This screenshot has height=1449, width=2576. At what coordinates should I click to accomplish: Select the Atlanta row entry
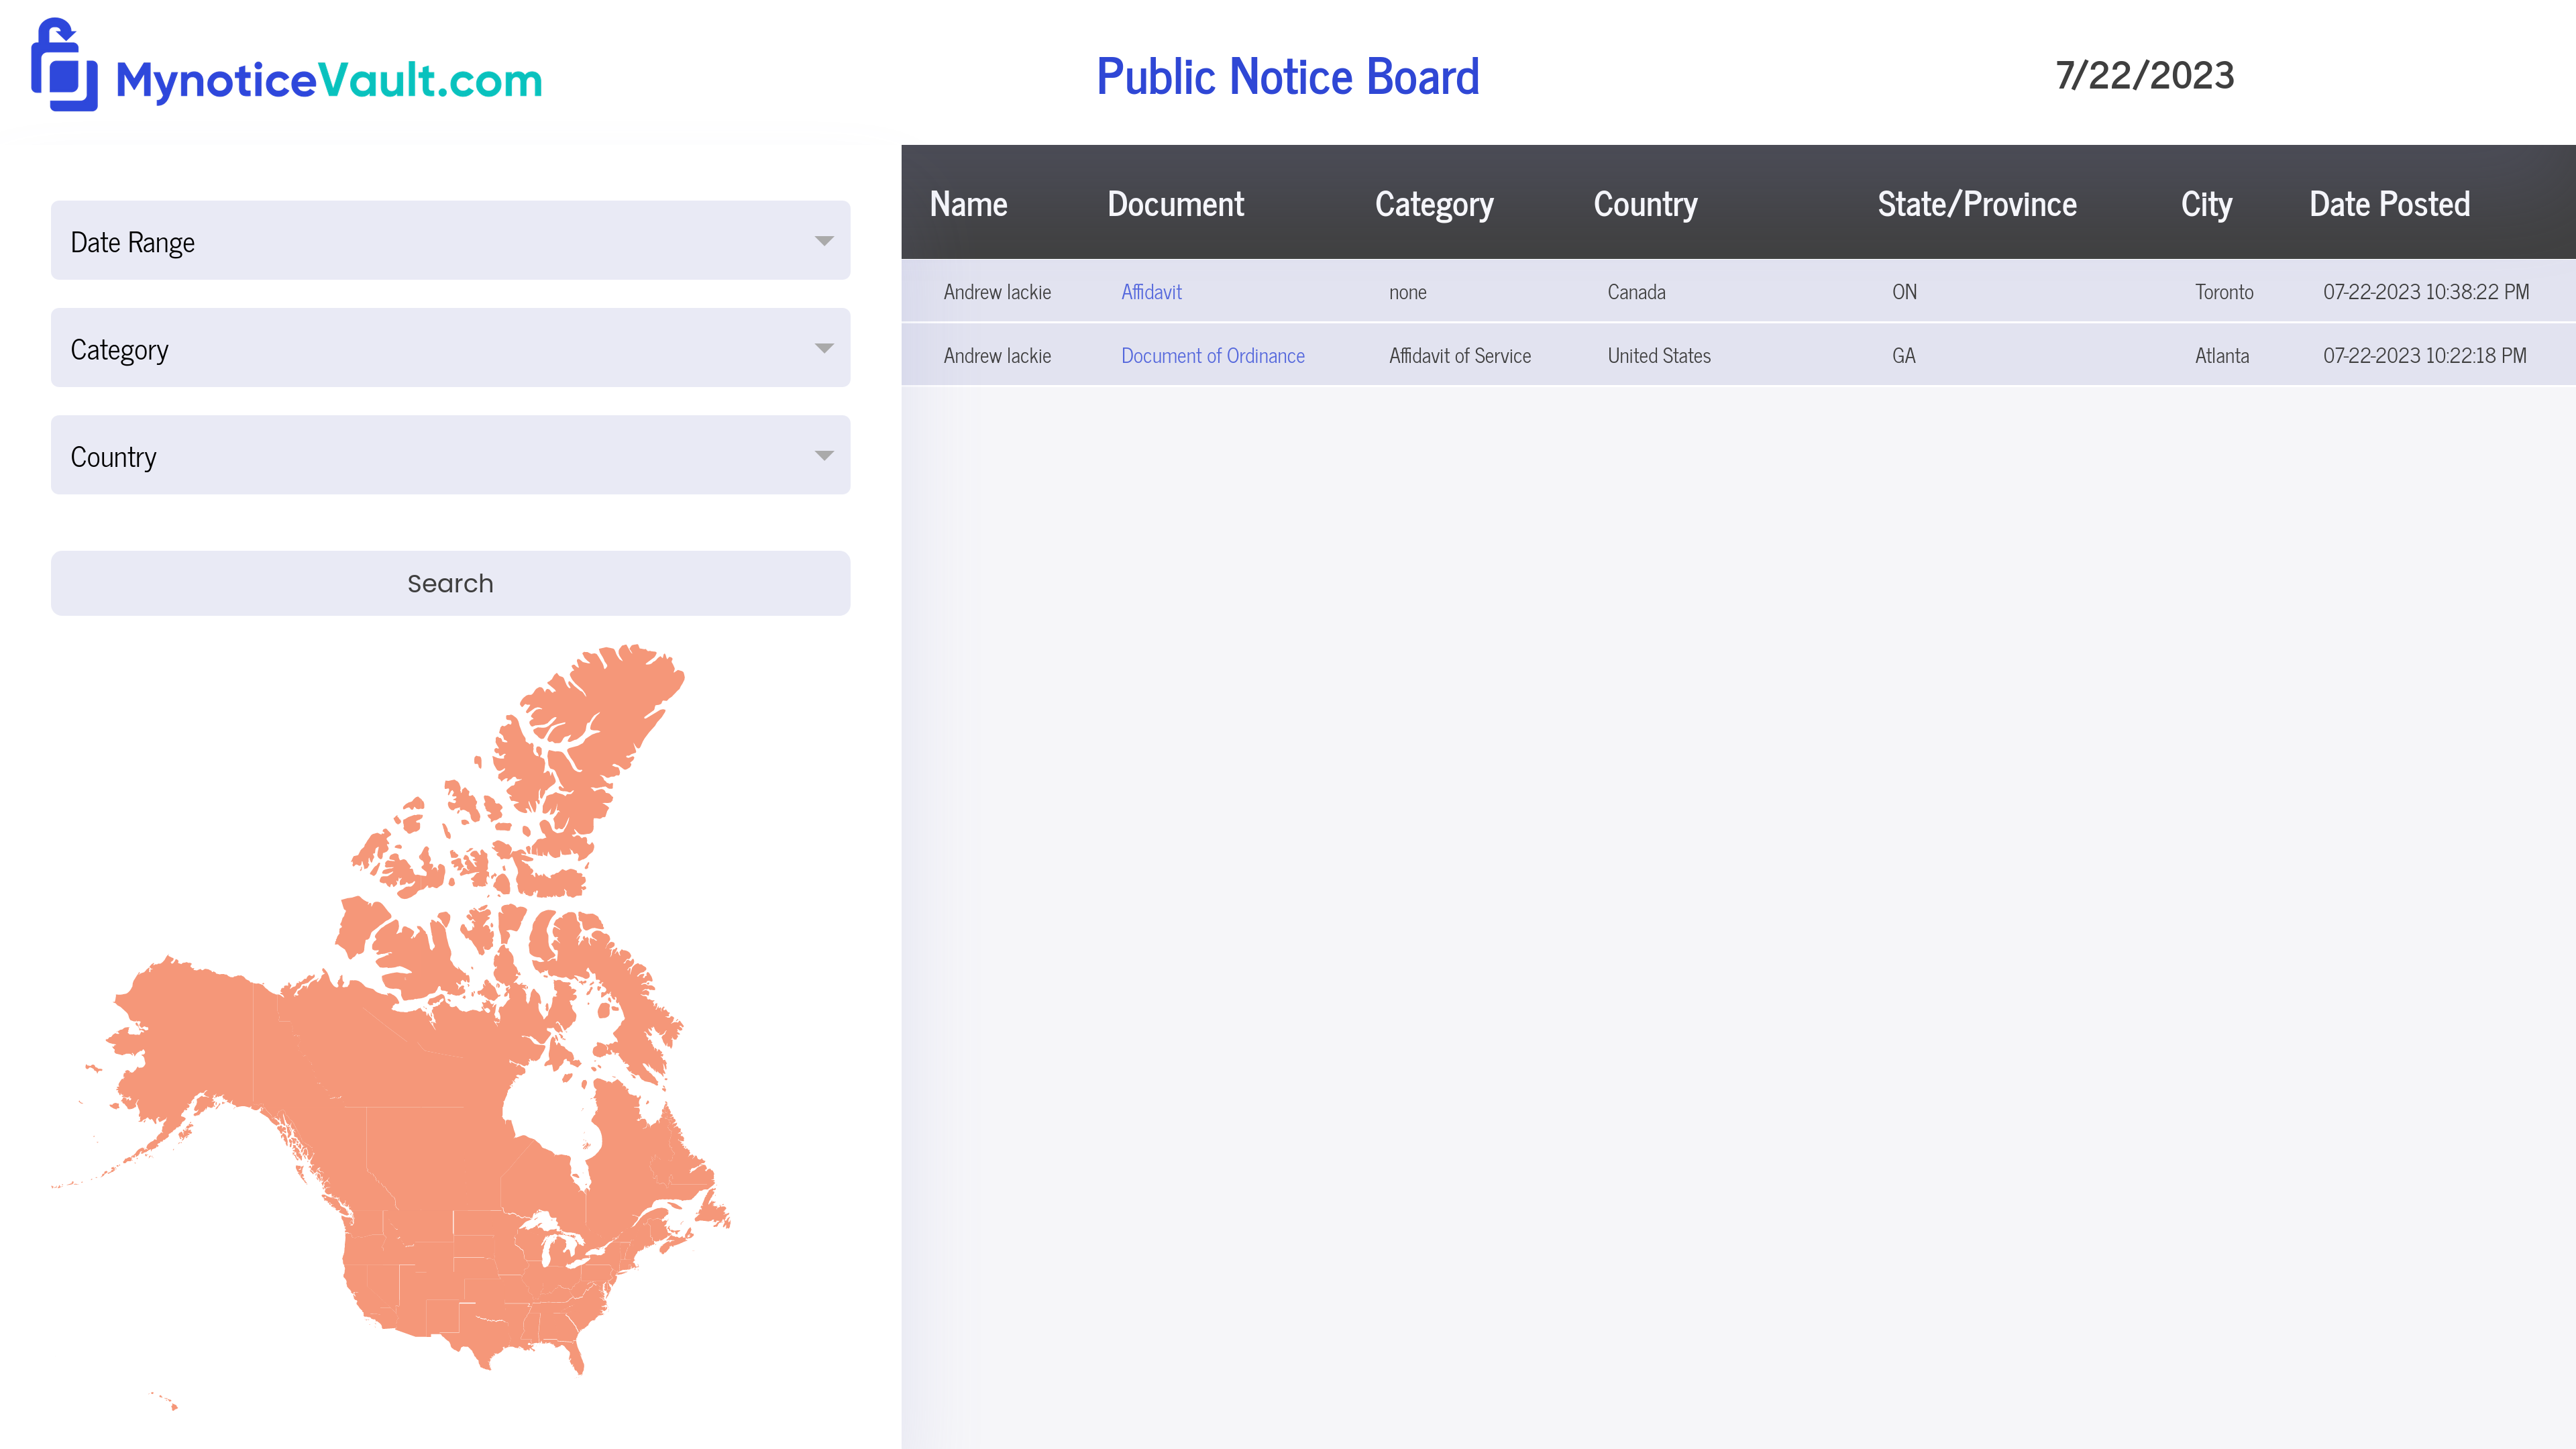click(2221, 356)
